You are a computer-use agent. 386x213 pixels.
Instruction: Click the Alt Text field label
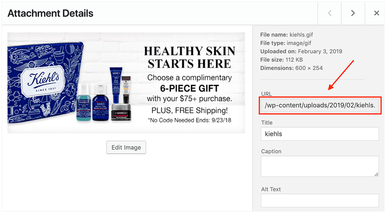271,189
